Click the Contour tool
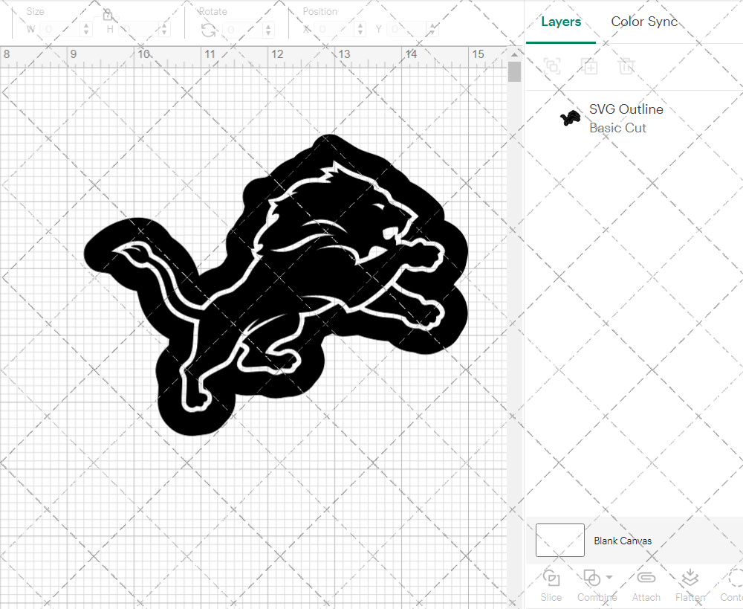This screenshot has height=609, width=743. click(x=734, y=584)
